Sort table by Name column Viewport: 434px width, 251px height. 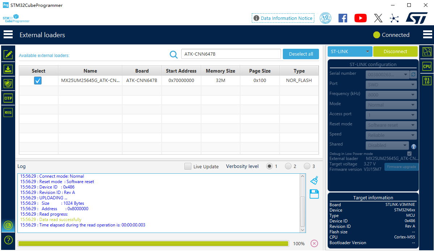tap(90, 71)
